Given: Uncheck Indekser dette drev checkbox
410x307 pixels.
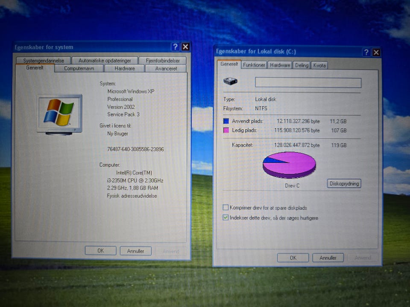Looking at the screenshot, I should (225, 217).
